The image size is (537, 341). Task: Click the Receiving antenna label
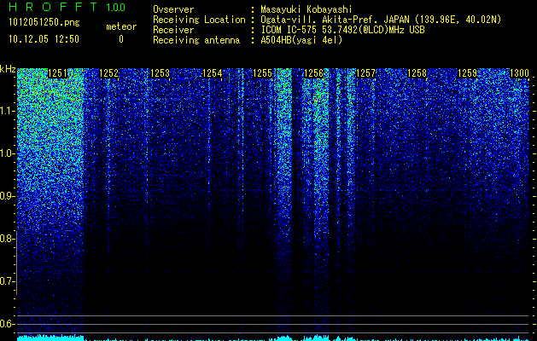(x=196, y=40)
